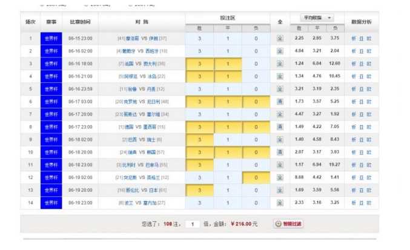Screen dimensions: 410x250
Task: Select draw (1) for match 13 vs 日本
Action: click(228, 190)
